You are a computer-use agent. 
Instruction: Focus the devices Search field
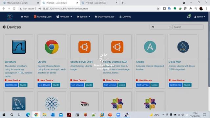pyautogui.click(x=188, y=27)
